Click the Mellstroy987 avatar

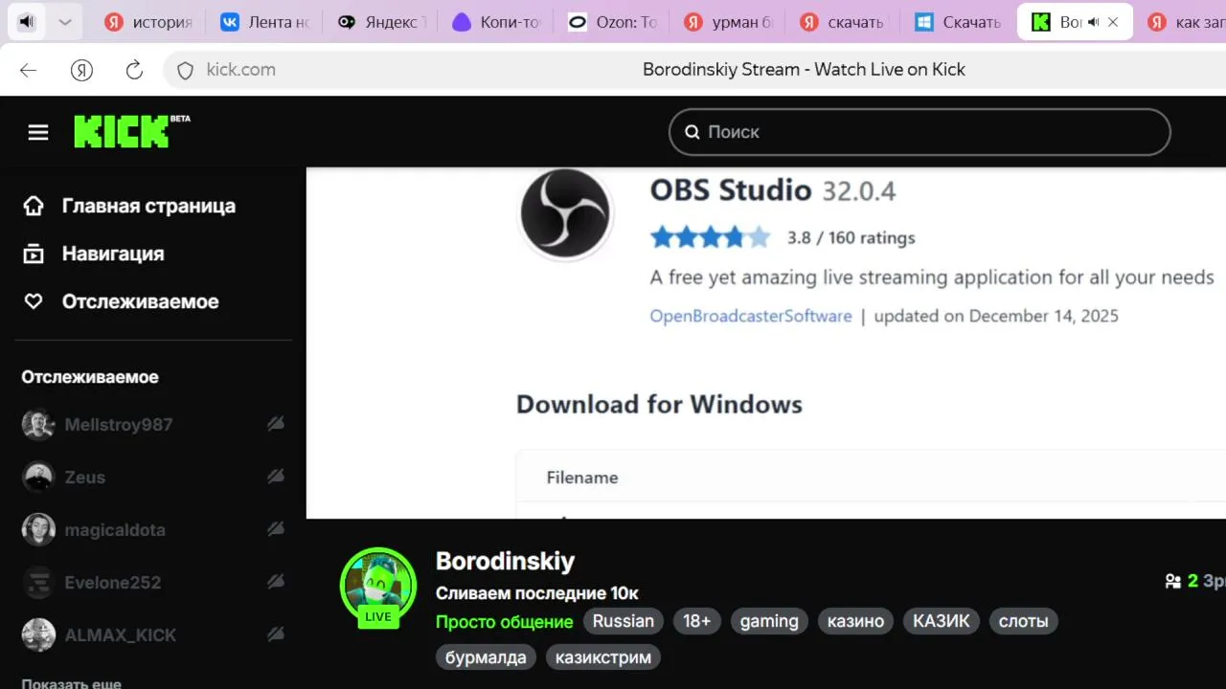pos(38,425)
